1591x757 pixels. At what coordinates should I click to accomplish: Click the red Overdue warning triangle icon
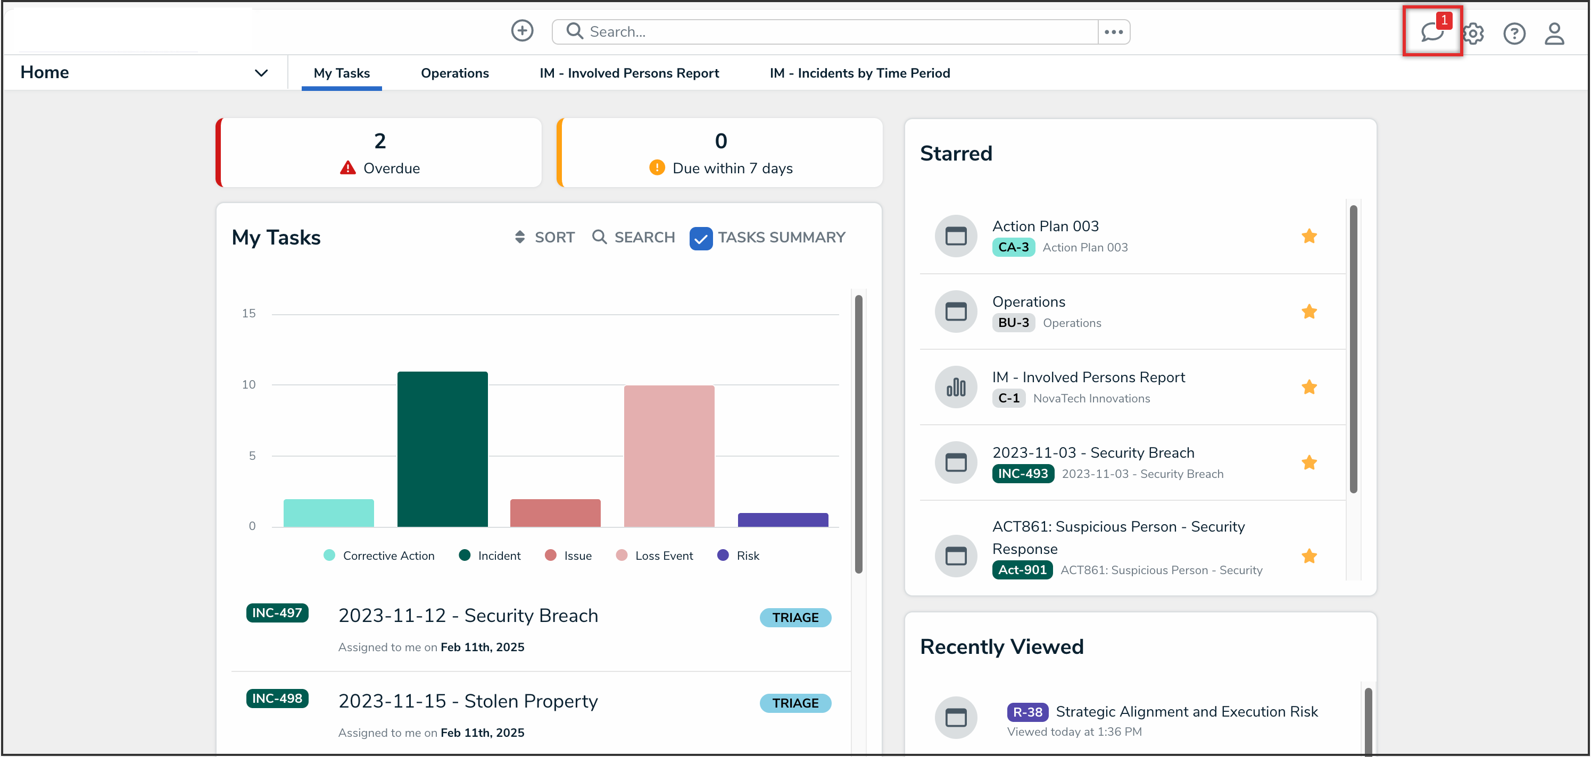pyautogui.click(x=347, y=168)
